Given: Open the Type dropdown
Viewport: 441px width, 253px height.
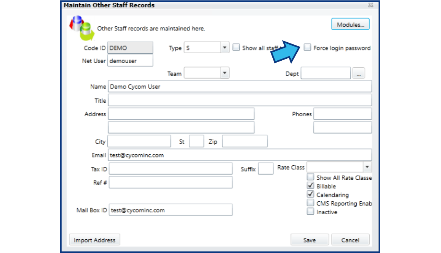Looking at the screenshot, I should (x=225, y=47).
